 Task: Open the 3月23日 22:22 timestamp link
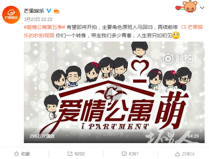[x=38, y=20]
